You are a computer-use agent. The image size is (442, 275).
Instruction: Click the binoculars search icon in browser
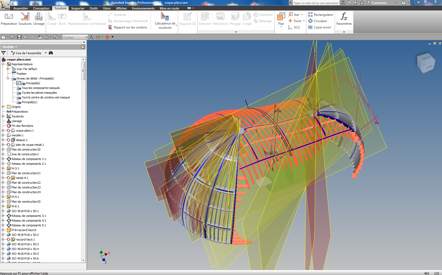[x=51, y=53]
